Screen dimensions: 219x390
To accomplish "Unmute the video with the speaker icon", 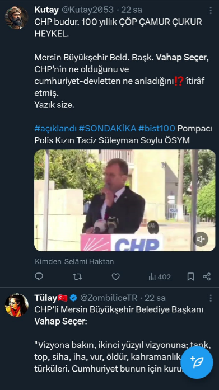I will click(x=201, y=239).
